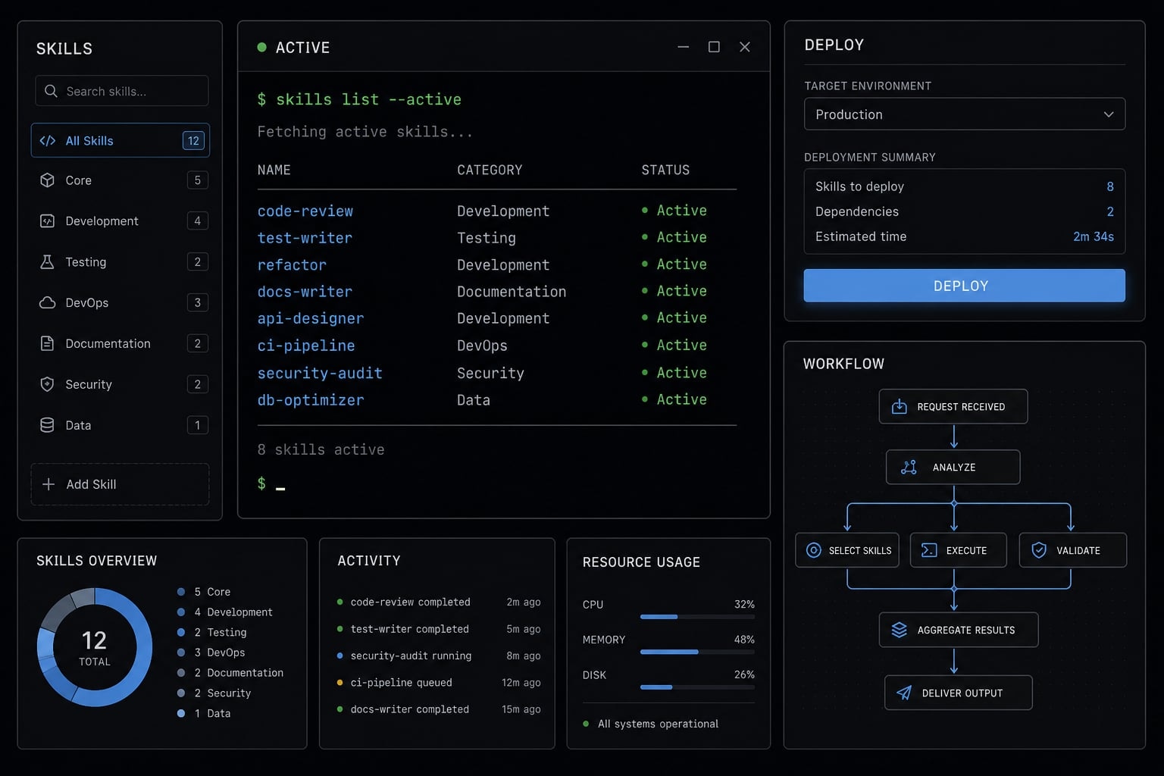Screen dimensions: 1164x776
Task: Select the Core category
Action: click(x=120, y=180)
